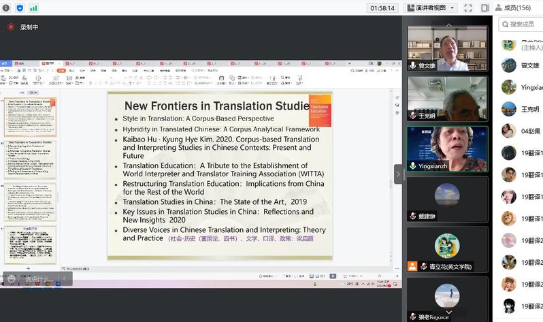543x322 pixels.
Task: Select Yingxianzh active speaker video tile
Action: pyautogui.click(x=448, y=149)
